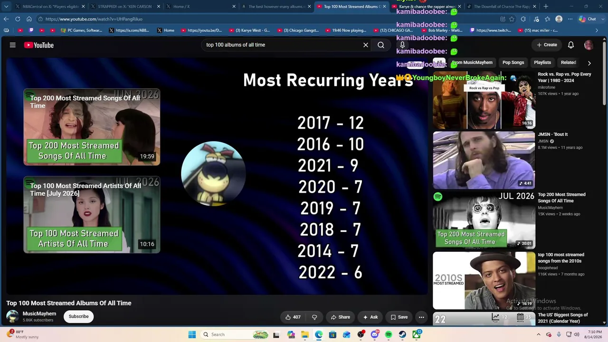Switch to the 'STRAPPED! on X' tab
This screenshot has height=342, width=608.
(x=125, y=7)
